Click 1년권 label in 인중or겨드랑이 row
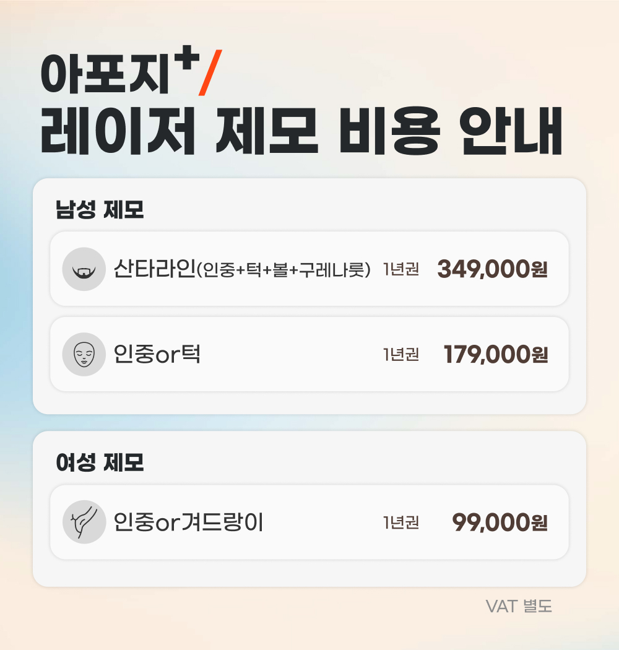Screen dimensions: 619x650 click(x=401, y=522)
